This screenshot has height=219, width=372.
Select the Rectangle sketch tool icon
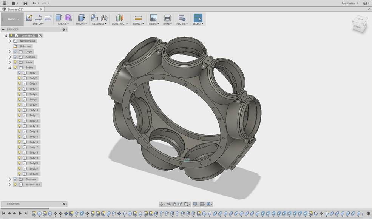click(48, 18)
